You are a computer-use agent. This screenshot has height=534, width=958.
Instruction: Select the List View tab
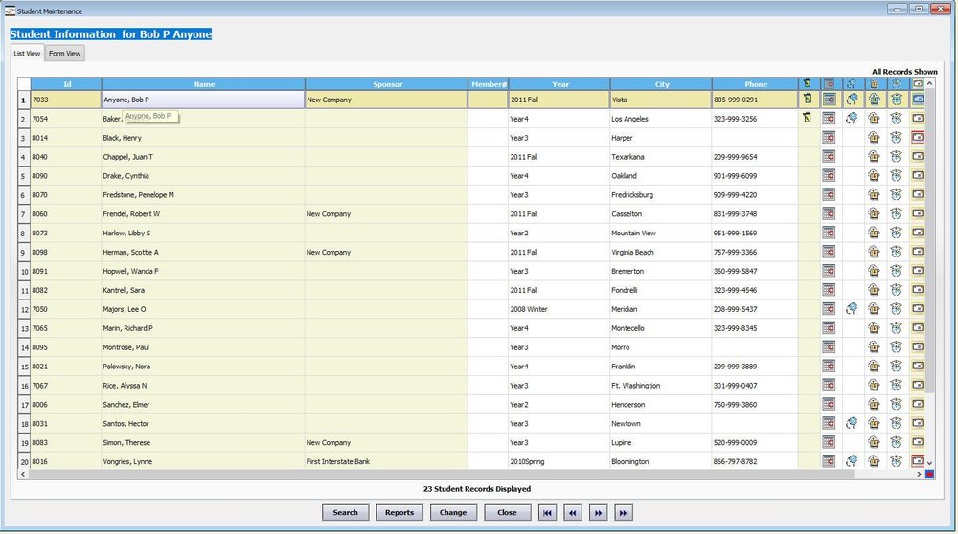click(28, 53)
